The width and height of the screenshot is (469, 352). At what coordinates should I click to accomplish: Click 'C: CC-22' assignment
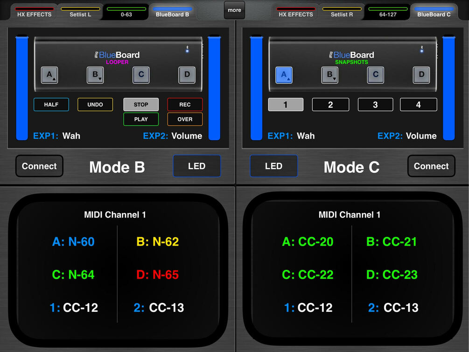point(308,275)
